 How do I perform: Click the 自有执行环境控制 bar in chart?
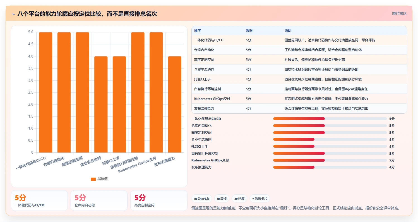[138, 92]
